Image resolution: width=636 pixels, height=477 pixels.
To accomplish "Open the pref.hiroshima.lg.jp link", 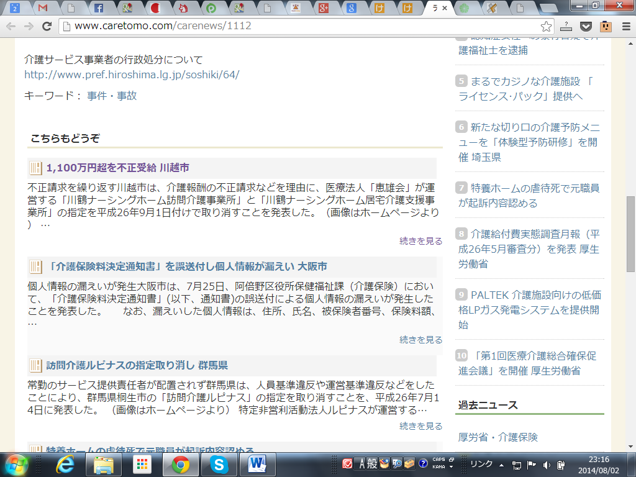I will click(x=132, y=75).
